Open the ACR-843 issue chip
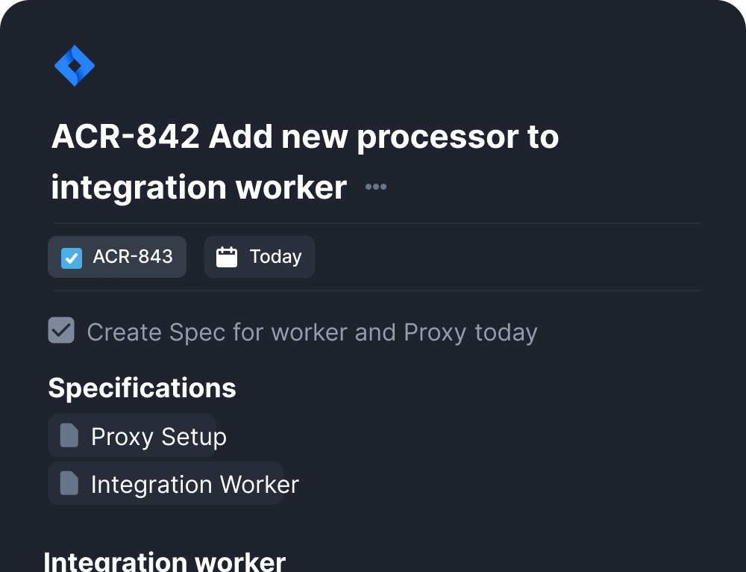This screenshot has width=746, height=572. pos(117,256)
